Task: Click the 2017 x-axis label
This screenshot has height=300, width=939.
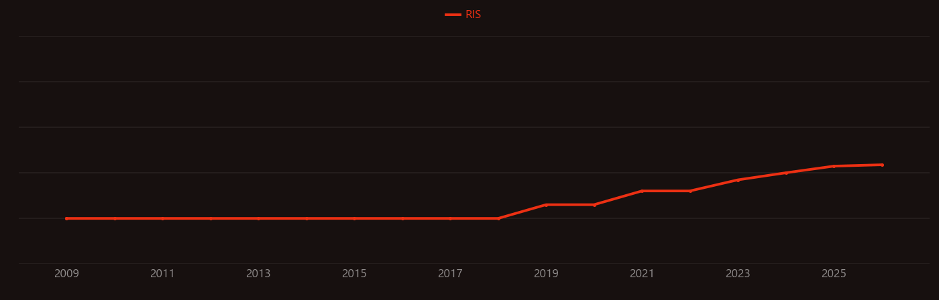Action: pyautogui.click(x=450, y=274)
